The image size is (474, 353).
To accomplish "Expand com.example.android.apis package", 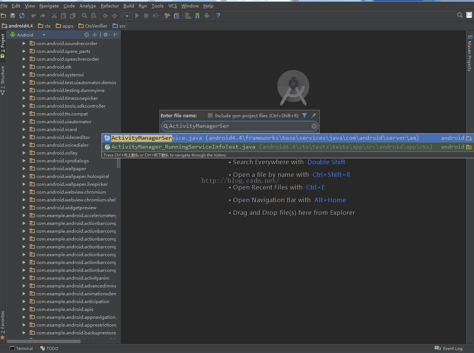I will 24,309.
